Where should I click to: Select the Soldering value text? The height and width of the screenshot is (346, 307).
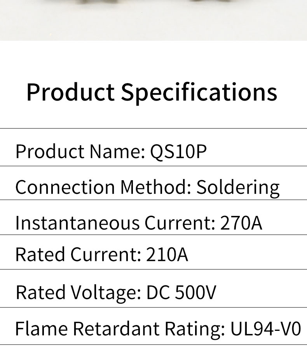tap(238, 187)
